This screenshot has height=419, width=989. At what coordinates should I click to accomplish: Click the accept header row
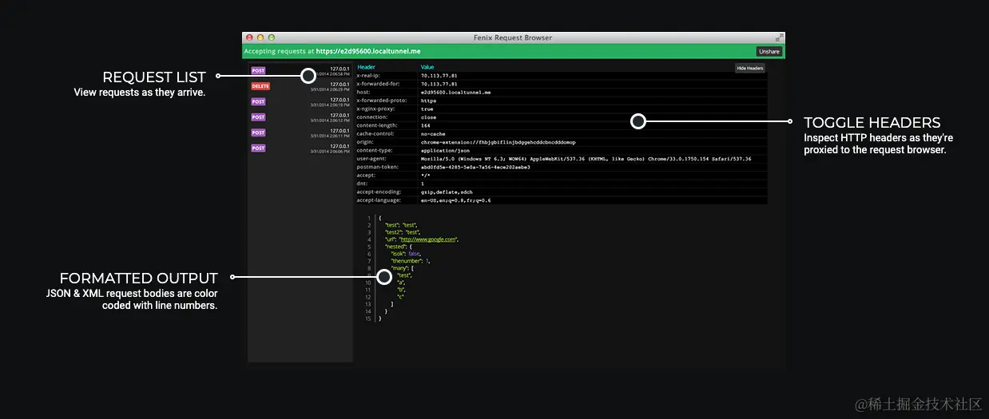click(561, 175)
